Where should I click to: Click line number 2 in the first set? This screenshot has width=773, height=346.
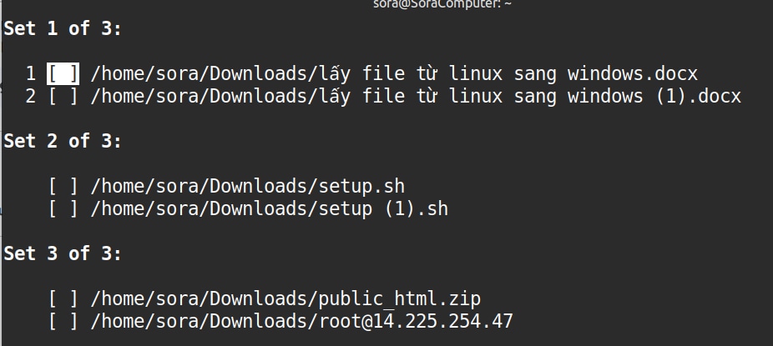(x=30, y=97)
